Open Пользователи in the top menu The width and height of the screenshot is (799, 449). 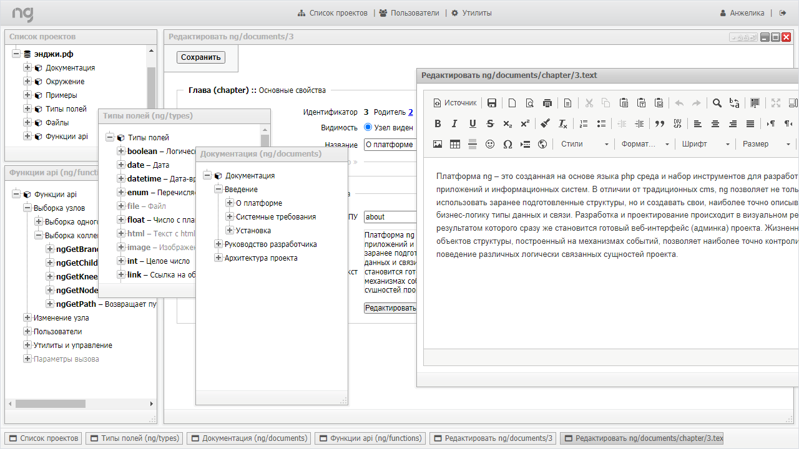point(409,13)
